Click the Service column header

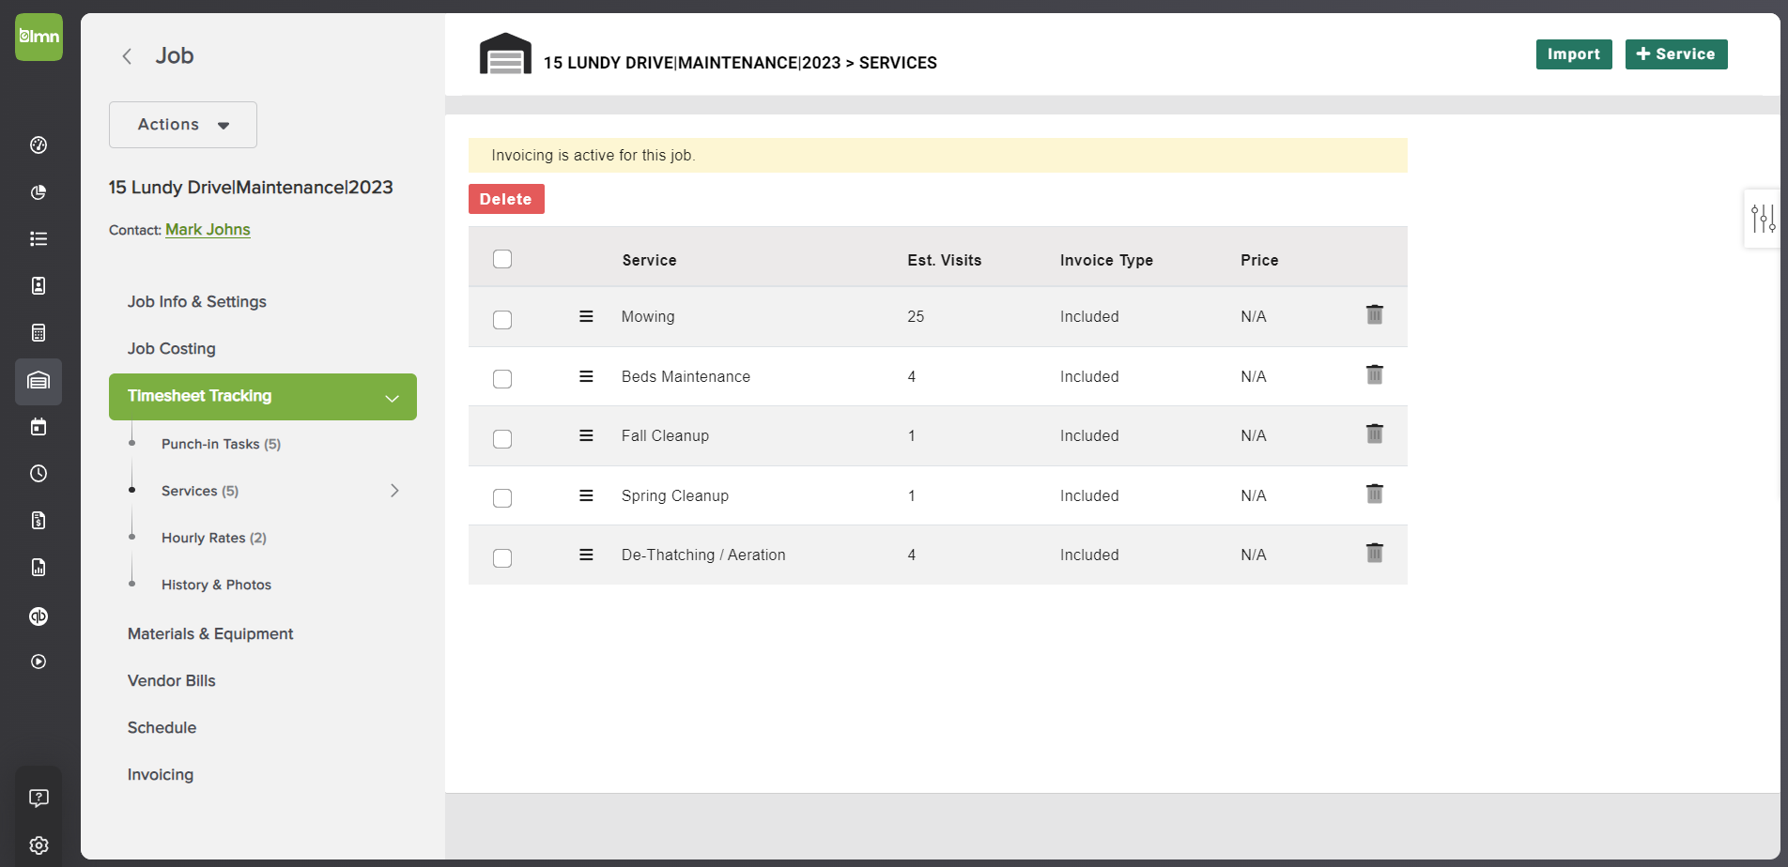(x=649, y=261)
